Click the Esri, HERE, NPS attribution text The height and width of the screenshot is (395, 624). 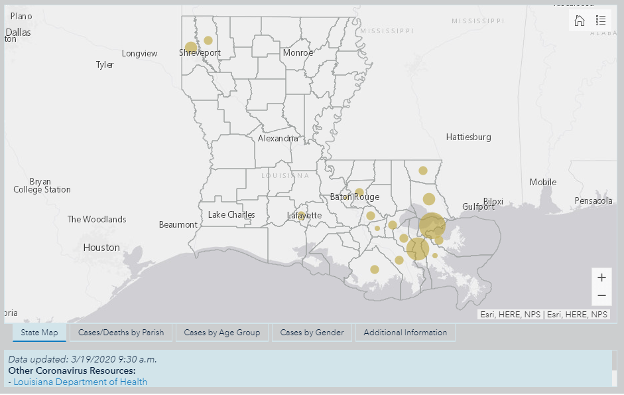[x=544, y=315]
